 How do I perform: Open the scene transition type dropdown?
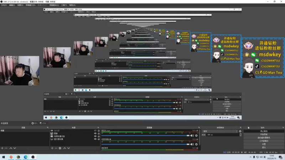[220, 131]
